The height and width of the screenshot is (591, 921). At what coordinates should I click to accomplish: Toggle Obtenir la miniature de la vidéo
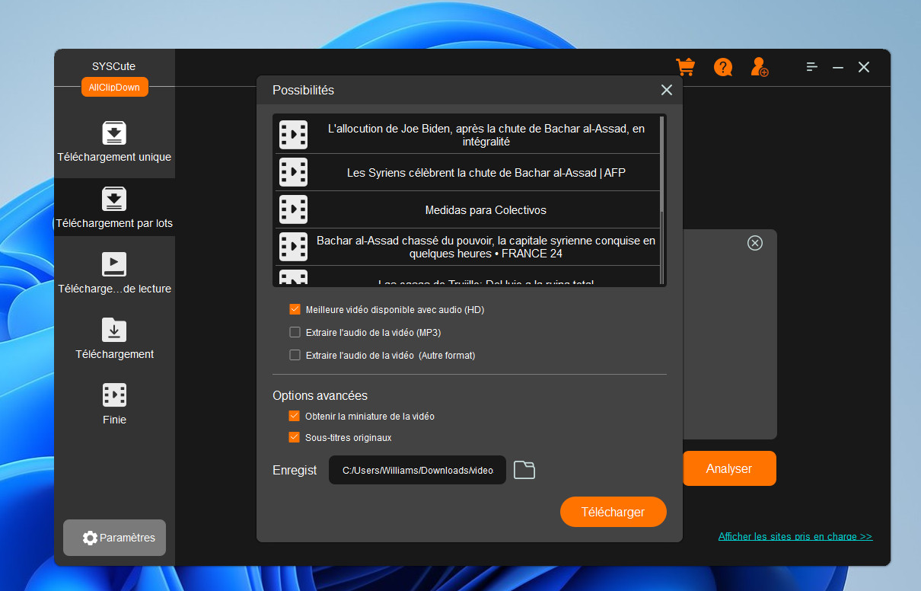tap(295, 417)
